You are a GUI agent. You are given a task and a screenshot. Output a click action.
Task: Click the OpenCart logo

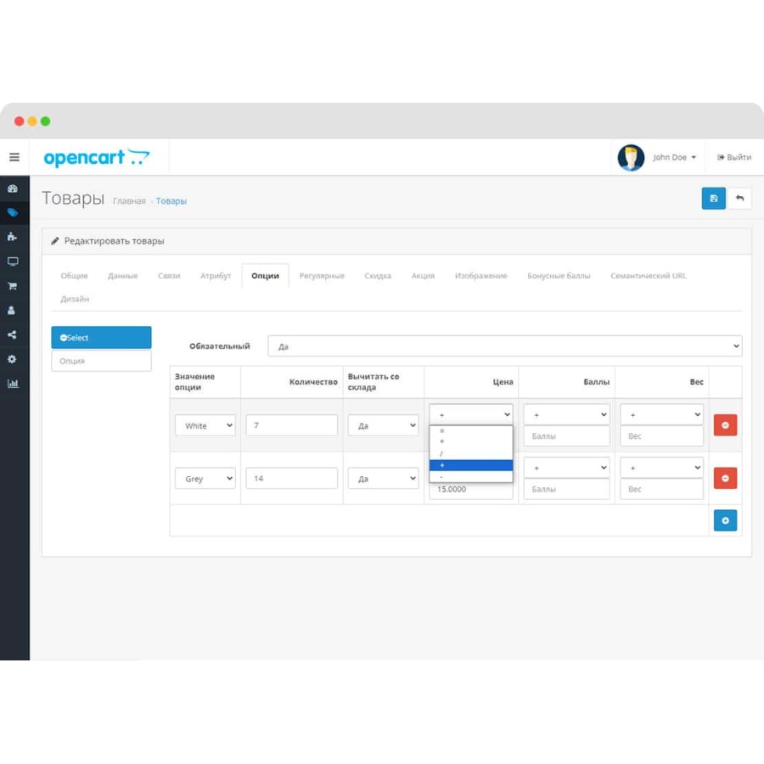coord(97,158)
